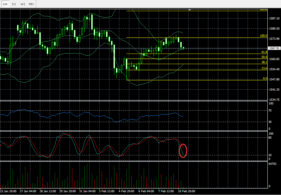The width and height of the screenshot is (281, 195).
Task: Click price scale value 1573.90
Action: pyautogui.click(x=274, y=39)
